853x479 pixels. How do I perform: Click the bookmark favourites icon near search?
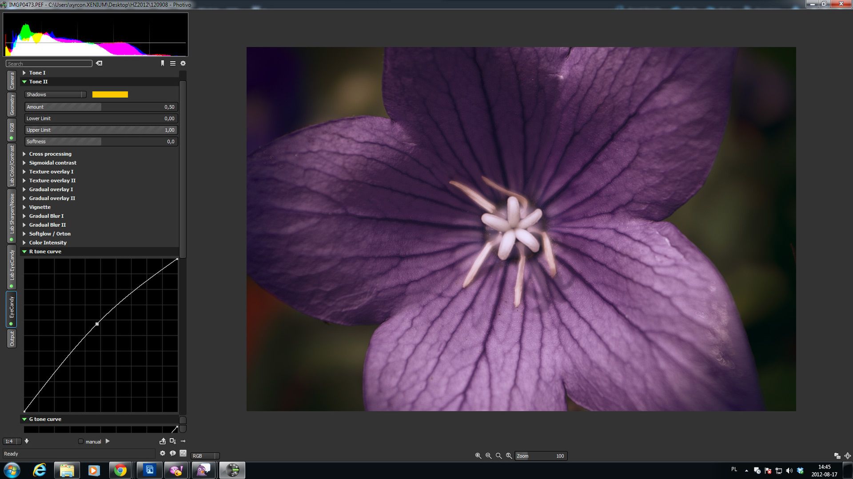(163, 63)
